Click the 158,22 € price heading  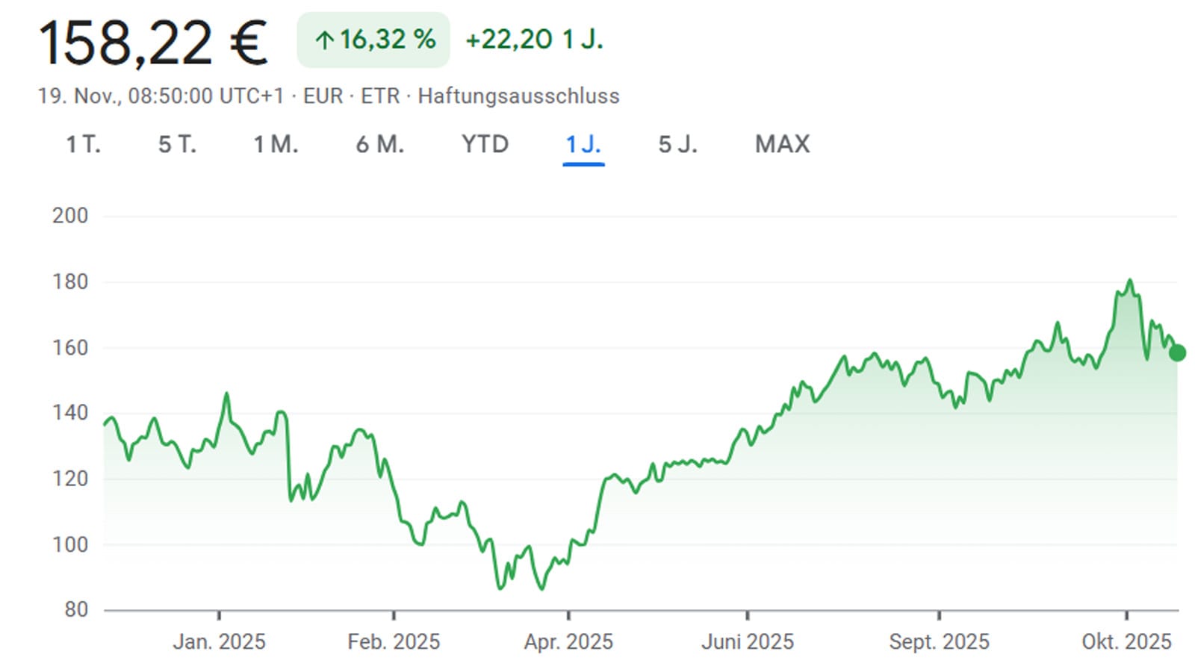click(153, 43)
